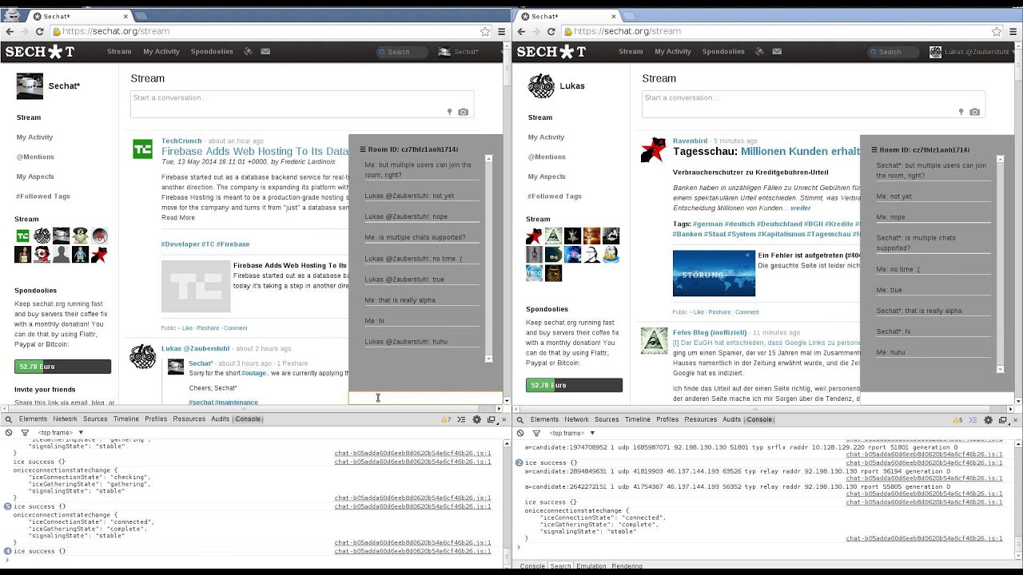Click warnings count 7 in left DevTools
This screenshot has width=1023, height=575.
click(x=446, y=419)
